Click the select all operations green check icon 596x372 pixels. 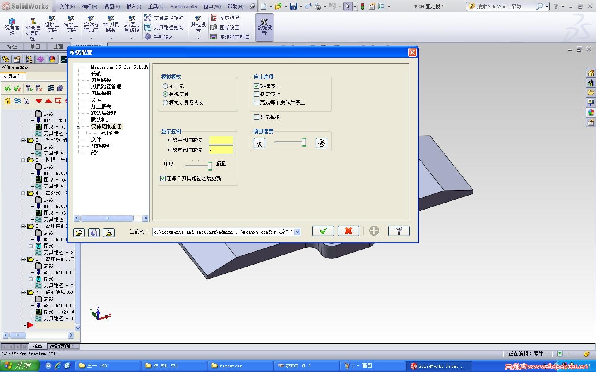point(7,88)
